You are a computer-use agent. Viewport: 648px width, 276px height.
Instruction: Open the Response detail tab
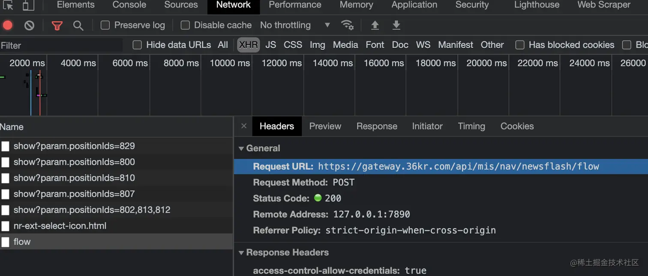click(377, 126)
